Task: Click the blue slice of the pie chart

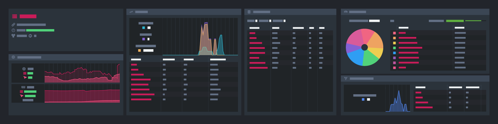Action: (356, 57)
